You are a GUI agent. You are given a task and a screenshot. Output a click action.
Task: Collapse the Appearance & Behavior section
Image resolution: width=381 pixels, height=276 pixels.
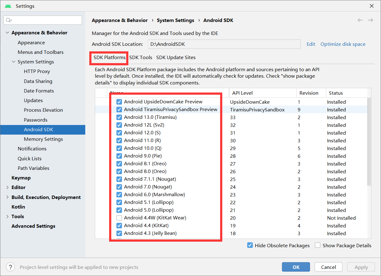7,33
